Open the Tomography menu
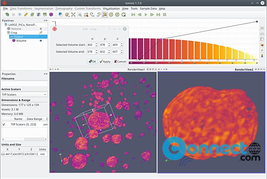Image resolution: width=267 pixels, height=179 pixels. pos(64,9)
